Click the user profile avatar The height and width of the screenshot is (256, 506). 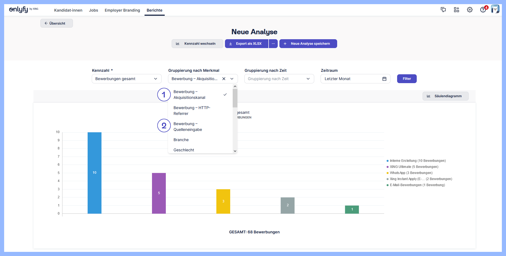pyautogui.click(x=495, y=9)
